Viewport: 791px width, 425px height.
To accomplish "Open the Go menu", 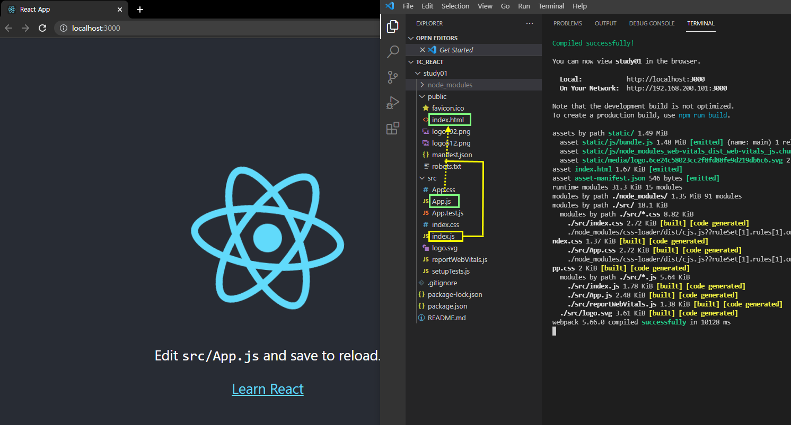I will click(x=505, y=6).
